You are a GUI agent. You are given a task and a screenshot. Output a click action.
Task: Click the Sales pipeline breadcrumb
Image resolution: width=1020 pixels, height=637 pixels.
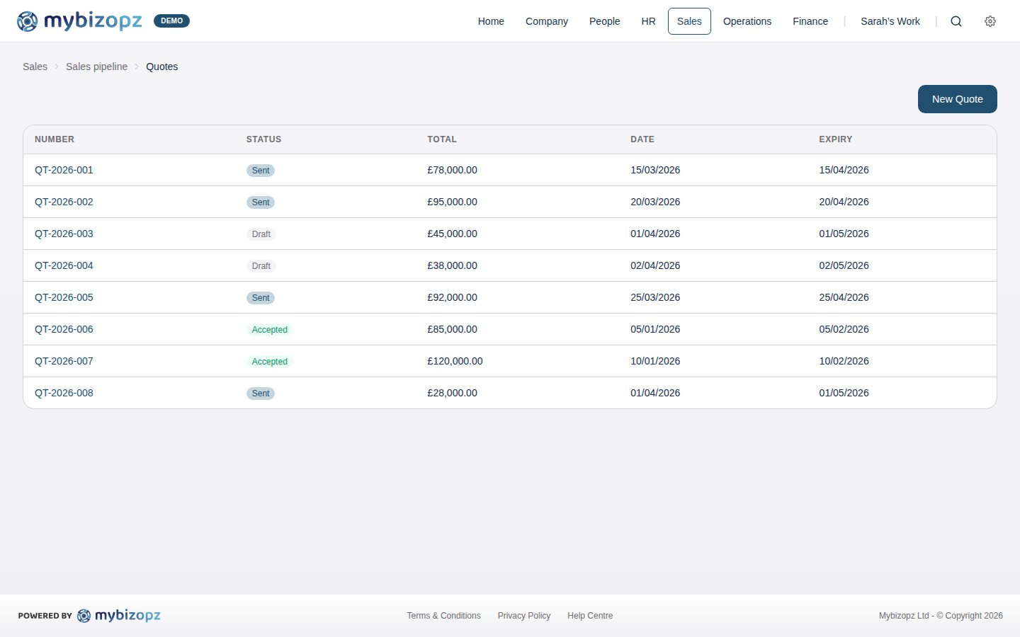(x=96, y=67)
